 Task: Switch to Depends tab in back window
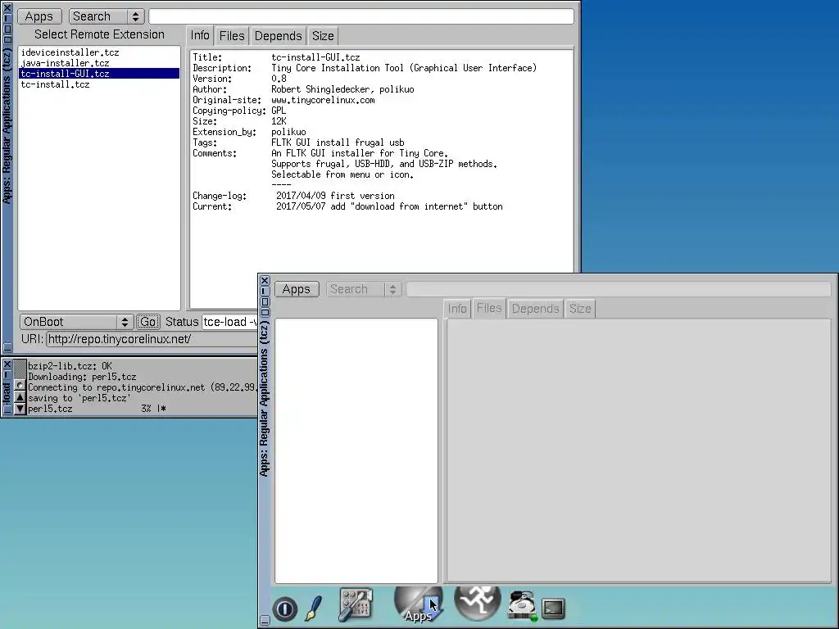point(278,36)
